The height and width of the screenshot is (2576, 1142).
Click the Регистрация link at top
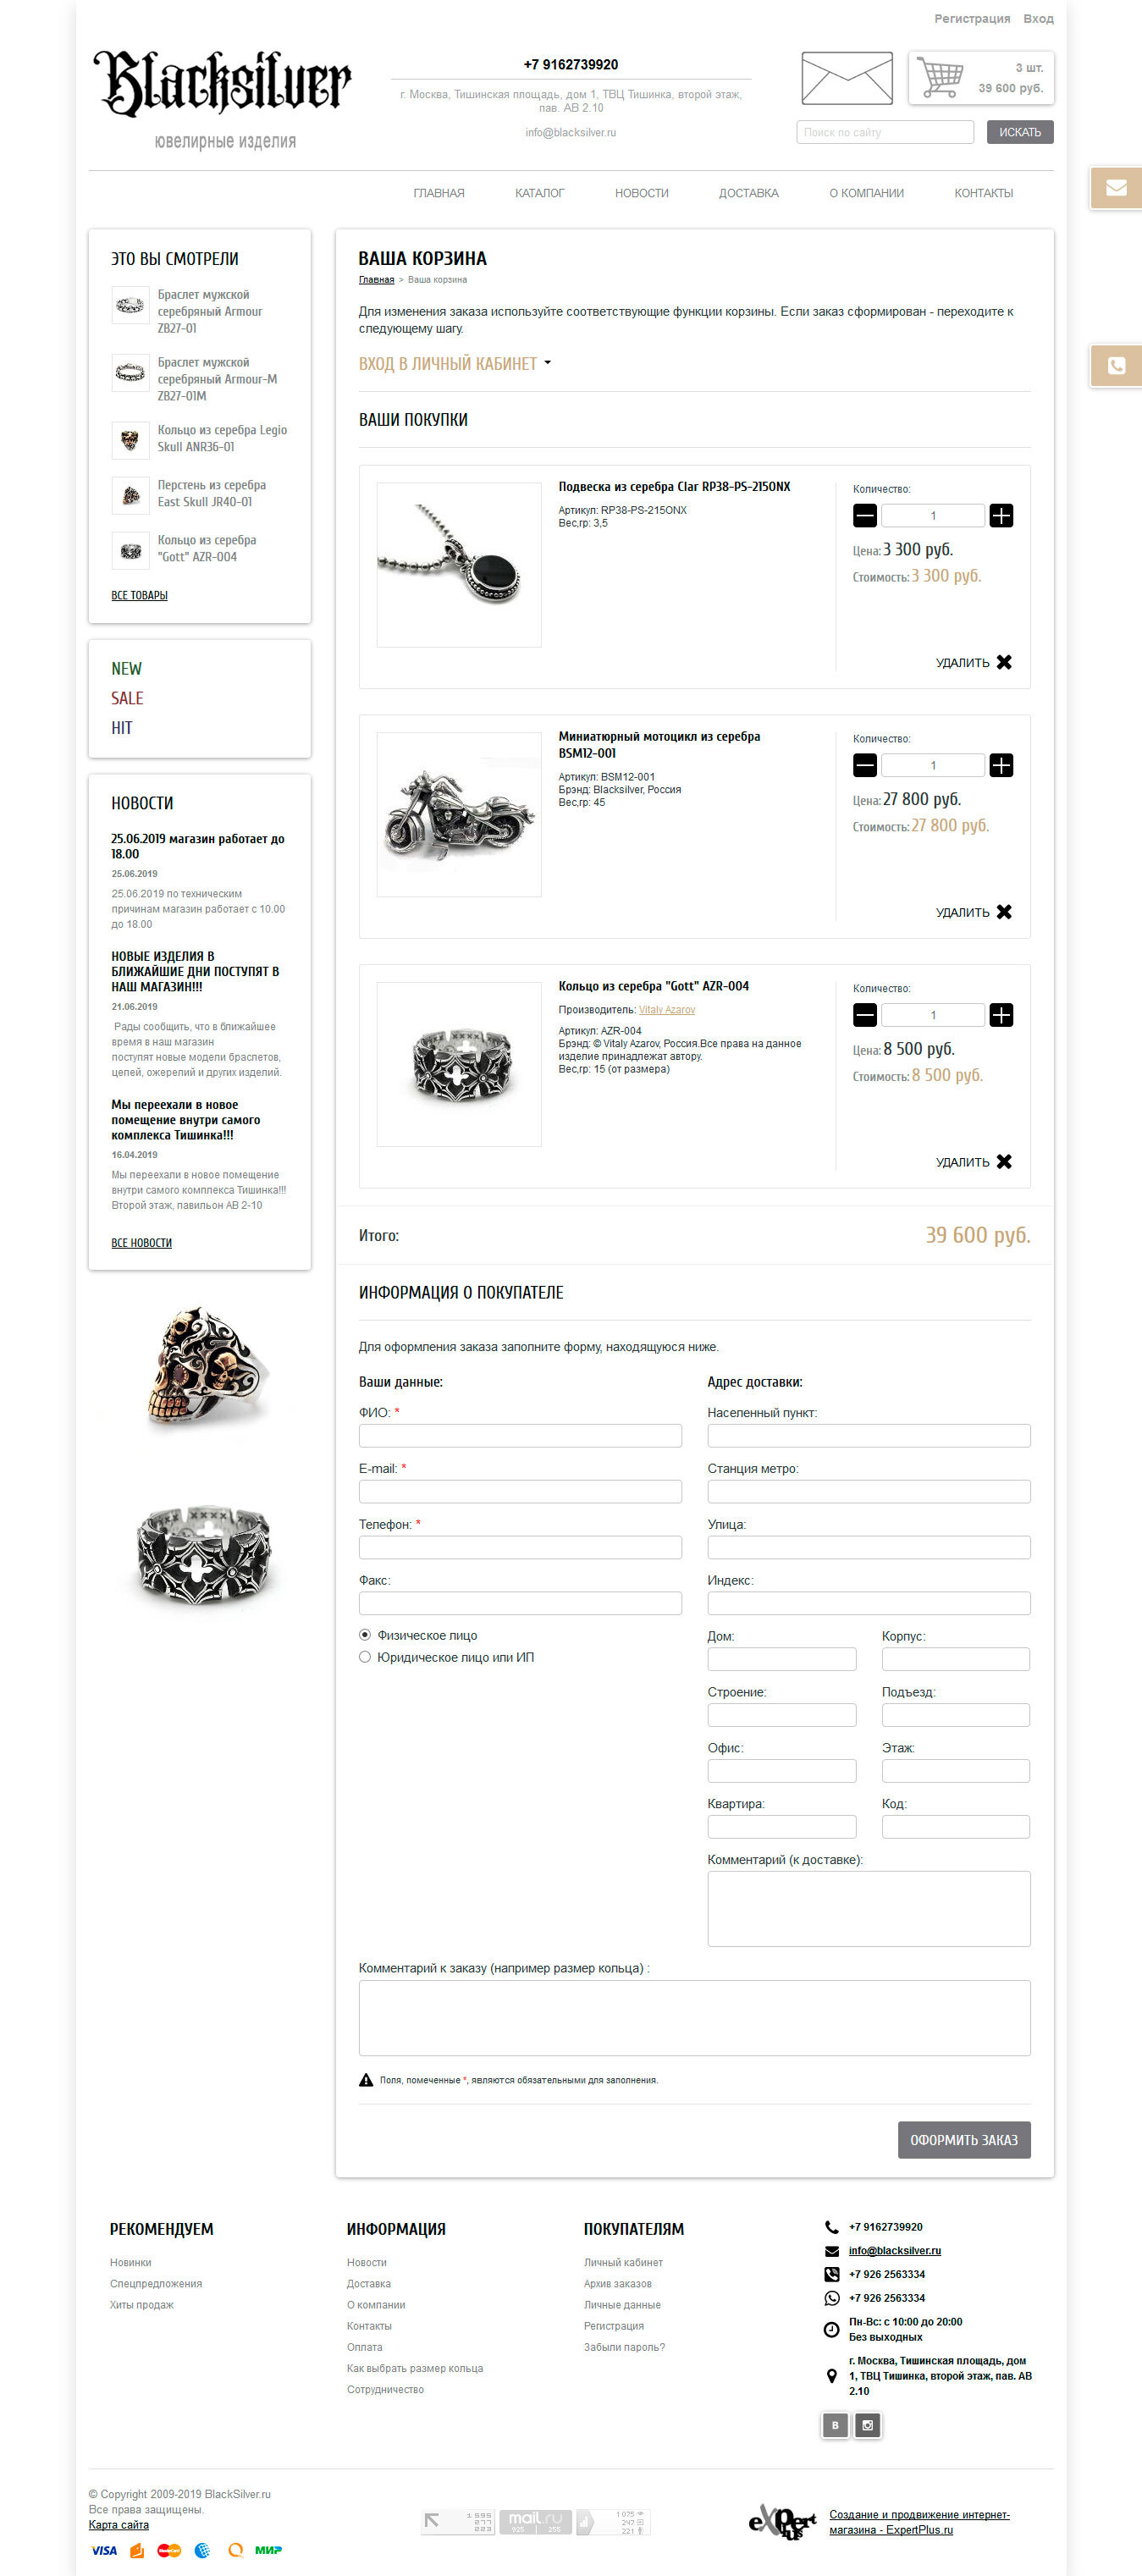click(x=972, y=19)
